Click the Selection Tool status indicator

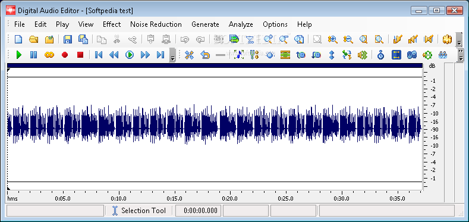pos(139,211)
